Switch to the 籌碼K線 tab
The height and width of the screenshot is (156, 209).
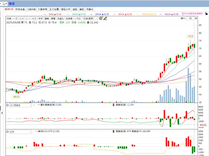coord(9,9)
